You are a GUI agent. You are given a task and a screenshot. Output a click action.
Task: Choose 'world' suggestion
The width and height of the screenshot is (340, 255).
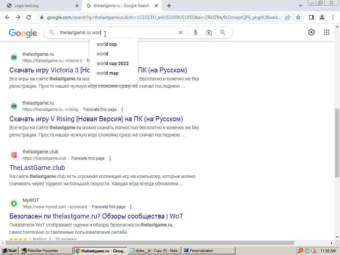102,54
